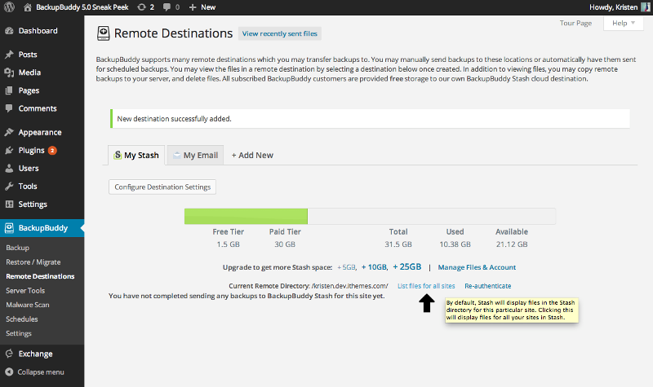Viewport: 653px width, 387px height.
Task: Open Malware Scan submenu
Action: click(x=28, y=305)
